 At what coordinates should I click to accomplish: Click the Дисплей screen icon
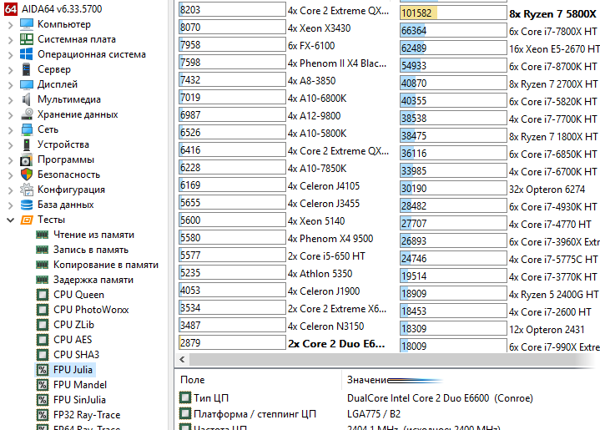pos(27,84)
